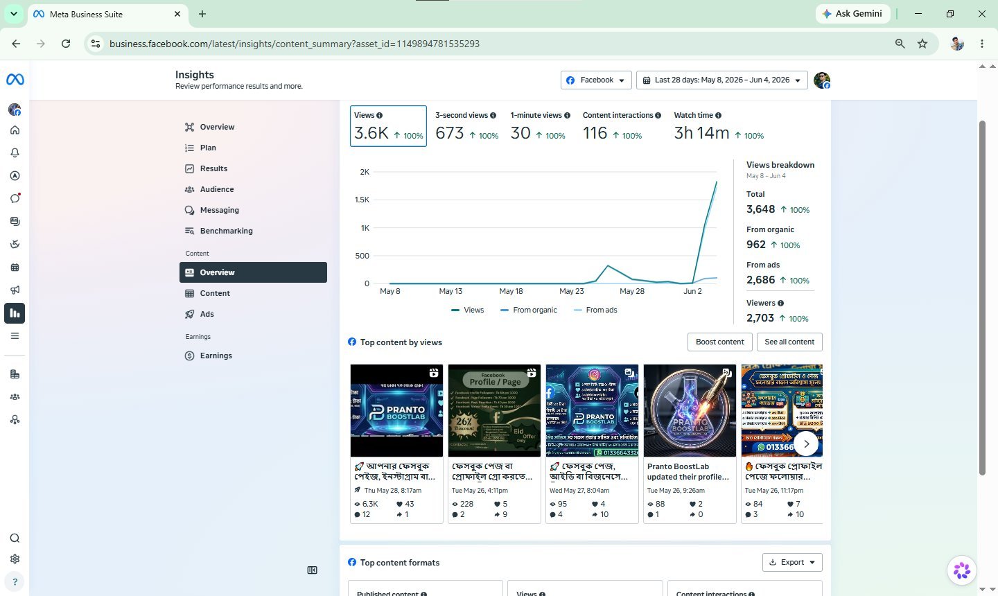Open the Audience menu item
This screenshot has width=998, height=596.
coord(253,189)
